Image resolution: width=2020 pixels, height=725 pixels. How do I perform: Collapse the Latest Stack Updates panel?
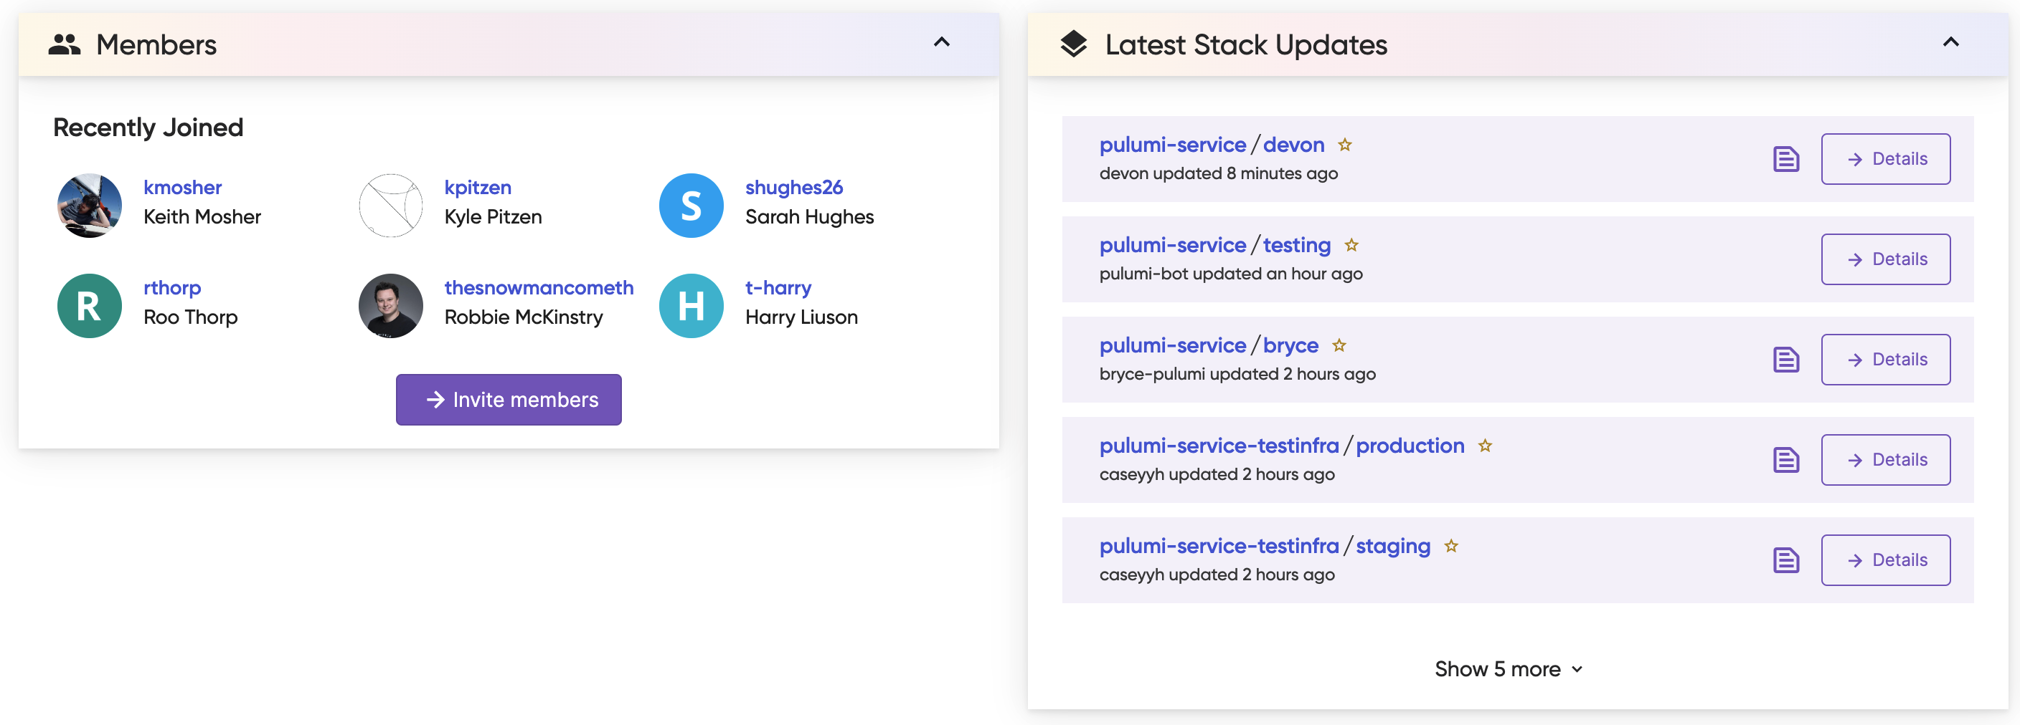click(1951, 42)
